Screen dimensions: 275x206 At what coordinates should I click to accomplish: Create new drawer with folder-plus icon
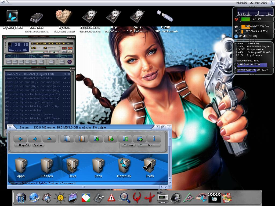coord(140,139)
